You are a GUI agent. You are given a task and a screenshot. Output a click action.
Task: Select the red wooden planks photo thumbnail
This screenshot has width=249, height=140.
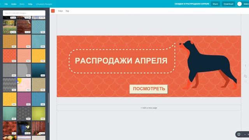[x=39, y=128]
